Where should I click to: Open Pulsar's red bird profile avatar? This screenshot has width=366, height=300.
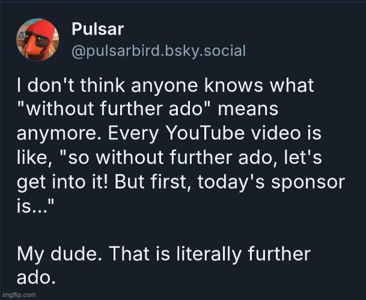38,40
